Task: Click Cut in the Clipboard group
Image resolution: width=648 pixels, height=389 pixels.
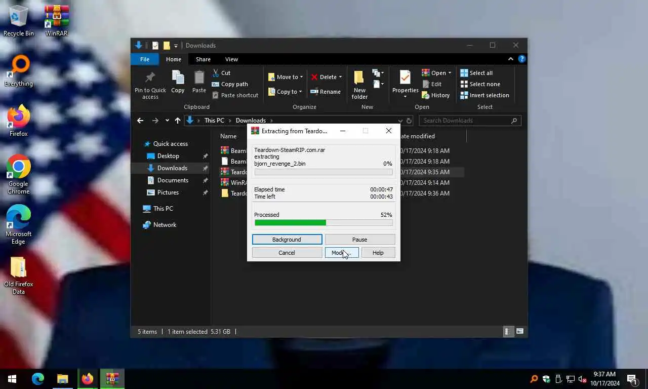Action: pyautogui.click(x=221, y=73)
